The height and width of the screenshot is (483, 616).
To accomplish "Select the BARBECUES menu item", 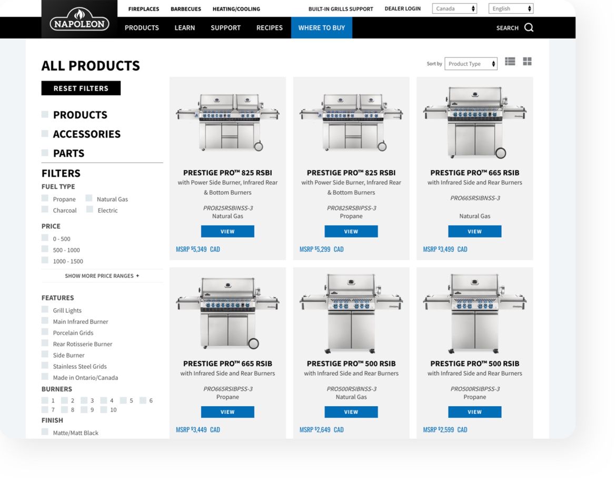I will (185, 8).
